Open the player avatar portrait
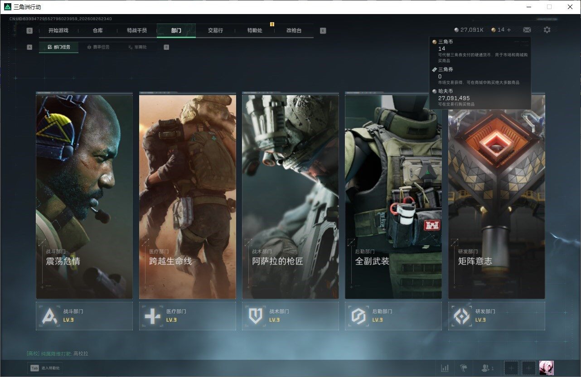581x377 pixels. (x=546, y=368)
